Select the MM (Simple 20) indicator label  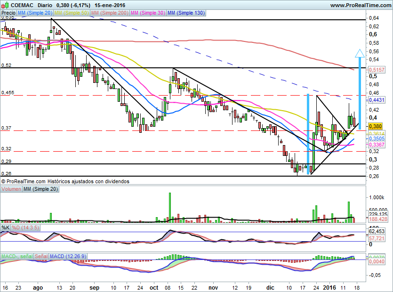pos(35,14)
